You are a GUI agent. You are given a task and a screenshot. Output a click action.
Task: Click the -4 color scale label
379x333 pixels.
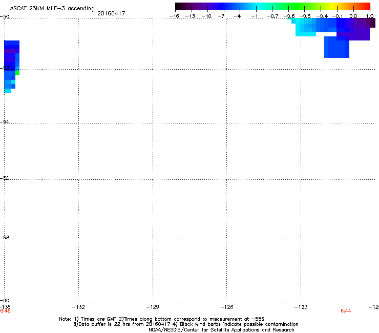[238, 16]
